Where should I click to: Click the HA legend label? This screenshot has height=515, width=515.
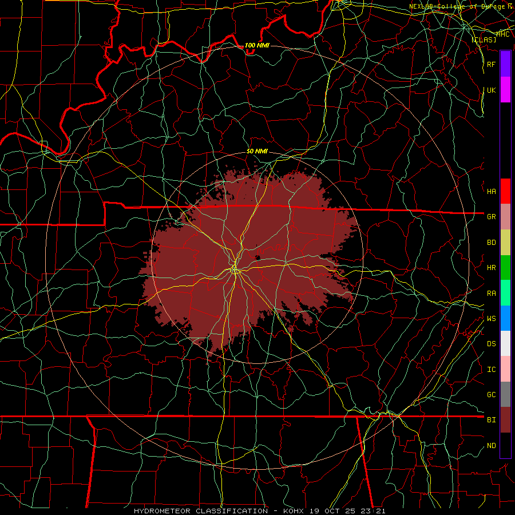pos(491,192)
